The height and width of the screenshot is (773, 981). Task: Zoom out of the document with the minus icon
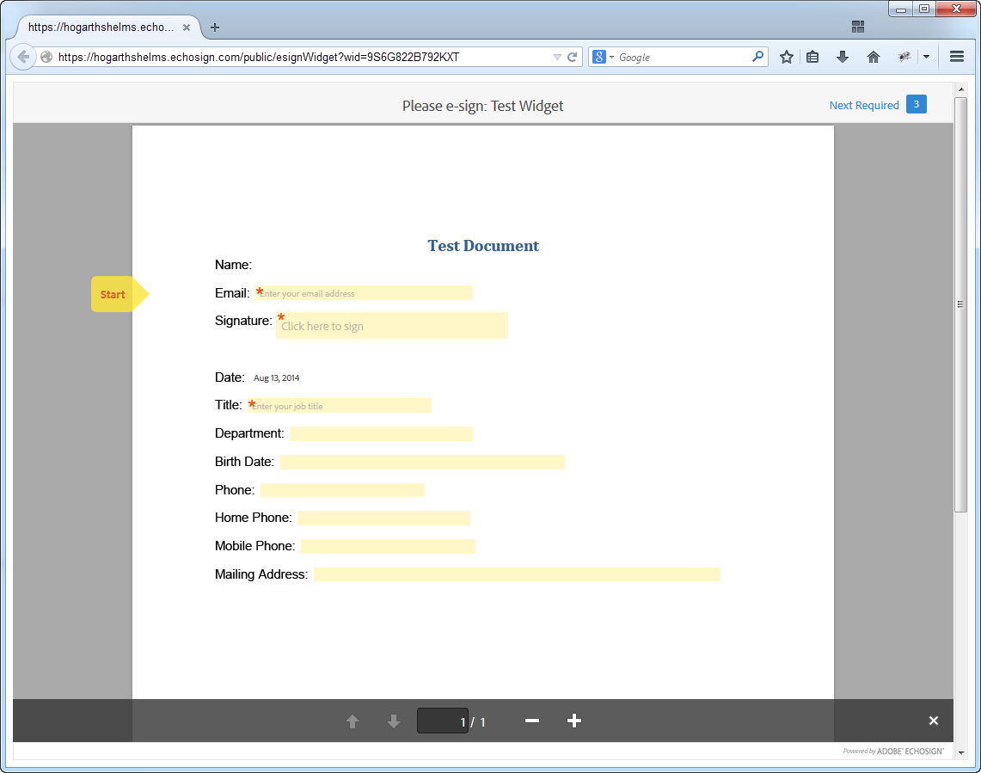(x=532, y=721)
